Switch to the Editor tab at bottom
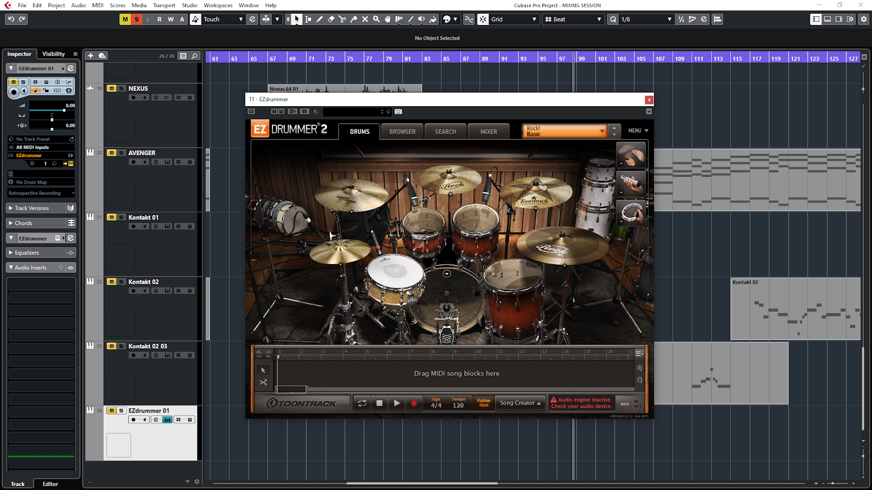Screen dimensions: 872x490 (50, 484)
